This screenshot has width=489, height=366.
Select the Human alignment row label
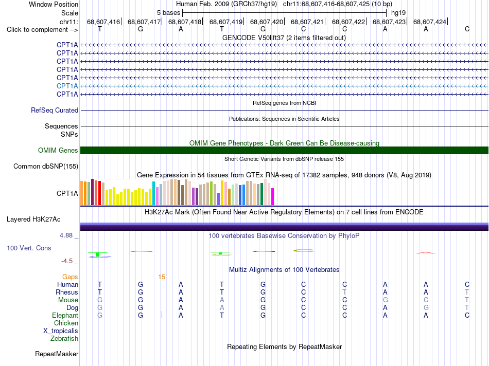[x=67, y=284]
